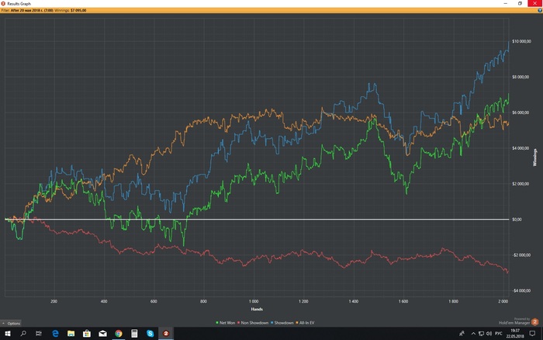Screen dimensions: 543x340
Task: Click the All-In EV legend label
Action: [x=307, y=323]
